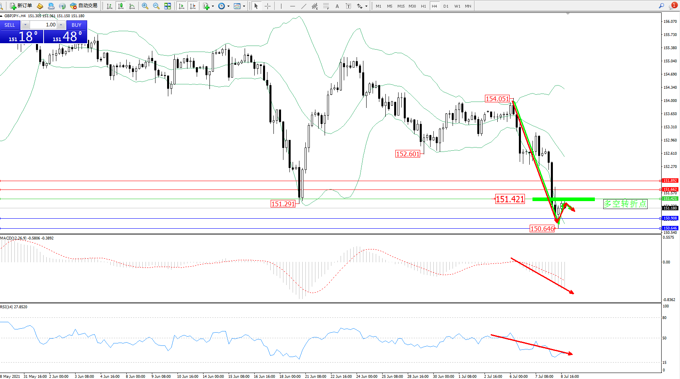Screen dimensions: 680x379
Task: Zoom in on the chart
Action: click(x=145, y=6)
